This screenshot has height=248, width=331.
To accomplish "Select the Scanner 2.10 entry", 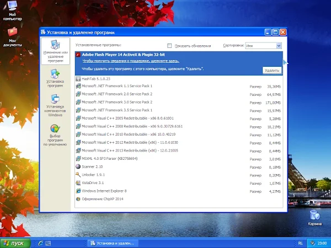I will point(179,166).
